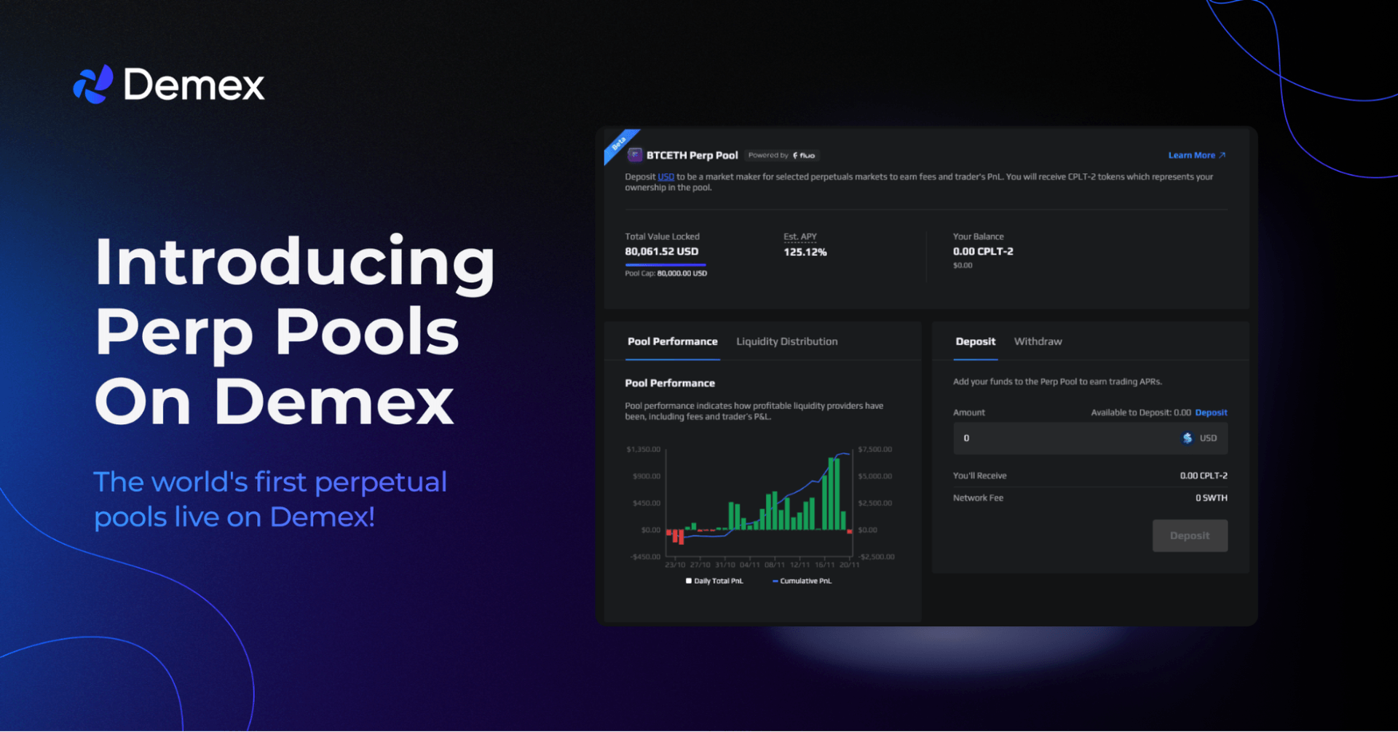Click the 20/11 date on chart axis
1398x732 pixels.
point(849,565)
